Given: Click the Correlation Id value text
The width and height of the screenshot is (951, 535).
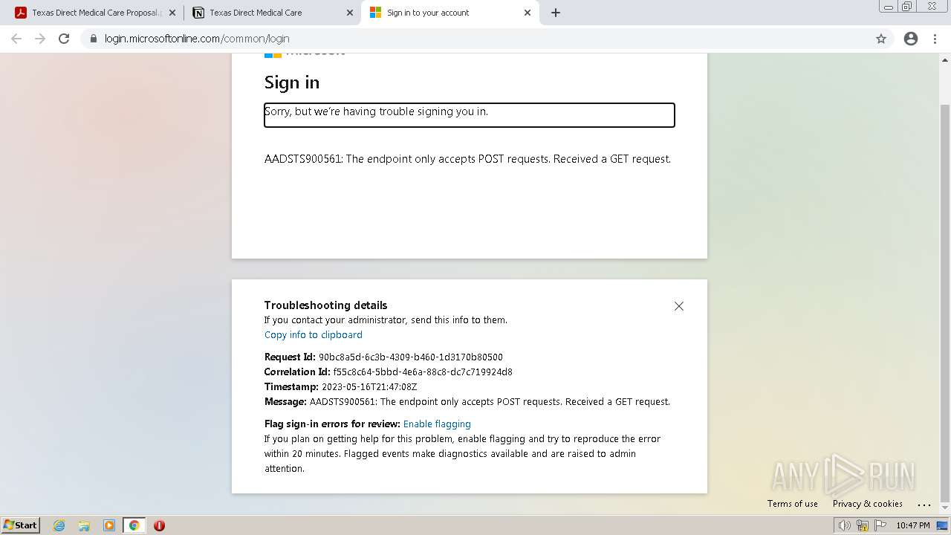Looking at the screenshot, I should (x=423, y=372).
